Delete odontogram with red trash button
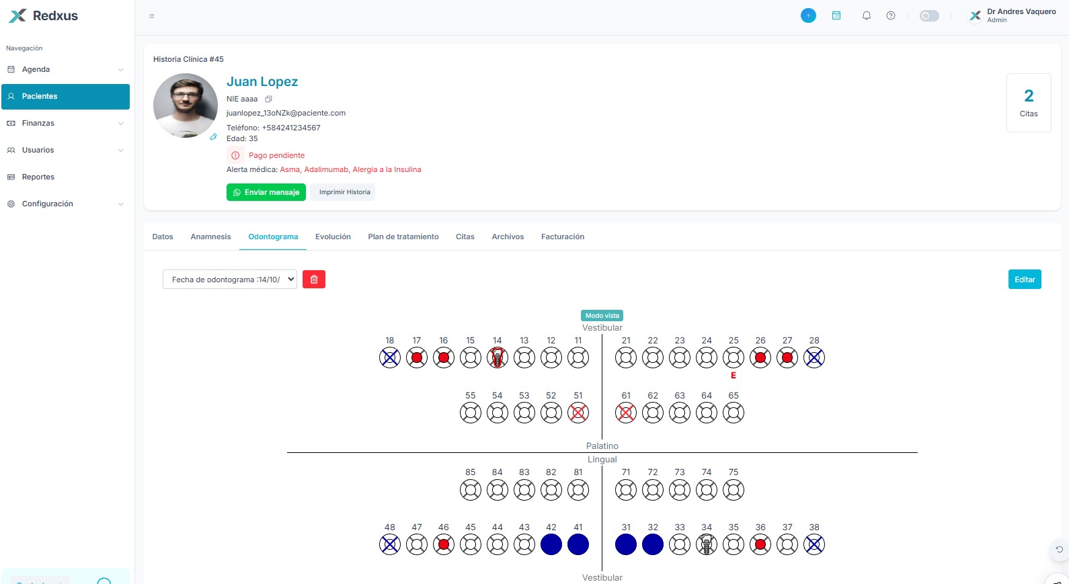The width and height of the screenshot is (1069, 584). [x=314, y=280]
